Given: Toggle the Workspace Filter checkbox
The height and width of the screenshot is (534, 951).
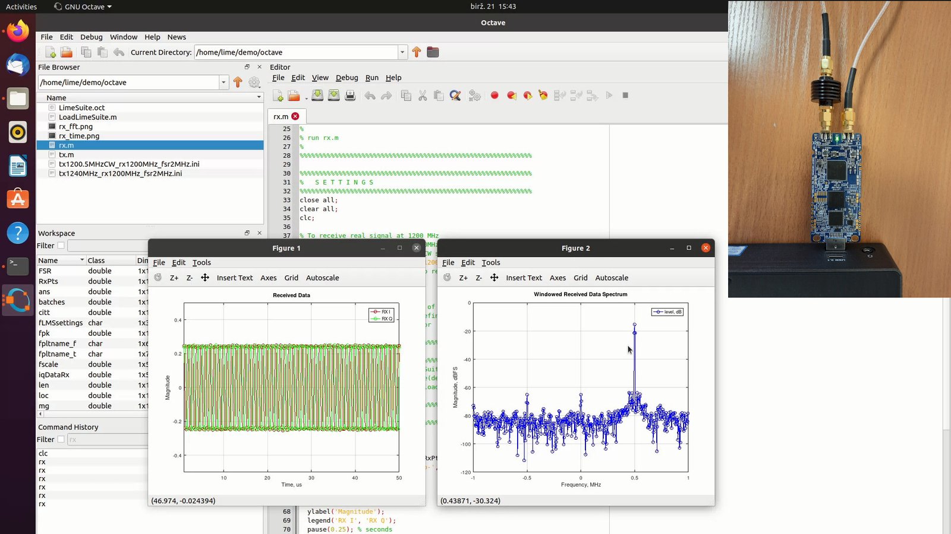Looking at the screenshot, I should pos(61,246).
